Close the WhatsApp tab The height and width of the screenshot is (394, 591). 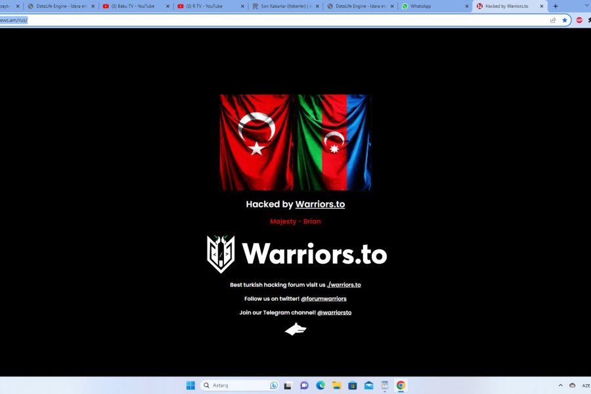point(467,7)
